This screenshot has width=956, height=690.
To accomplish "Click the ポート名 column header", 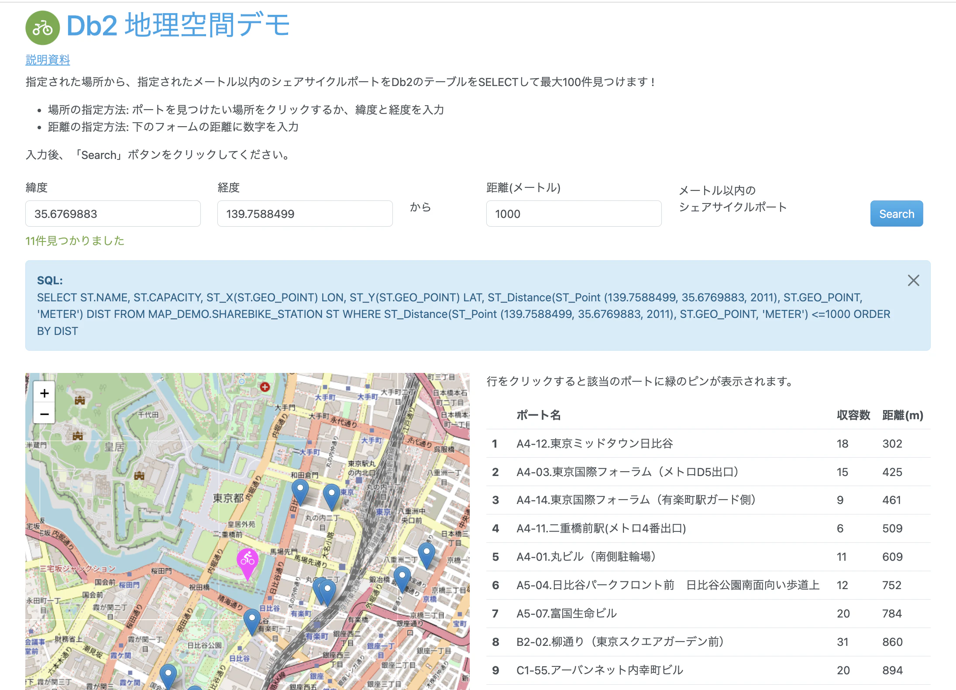I will (x=539, y=415).
